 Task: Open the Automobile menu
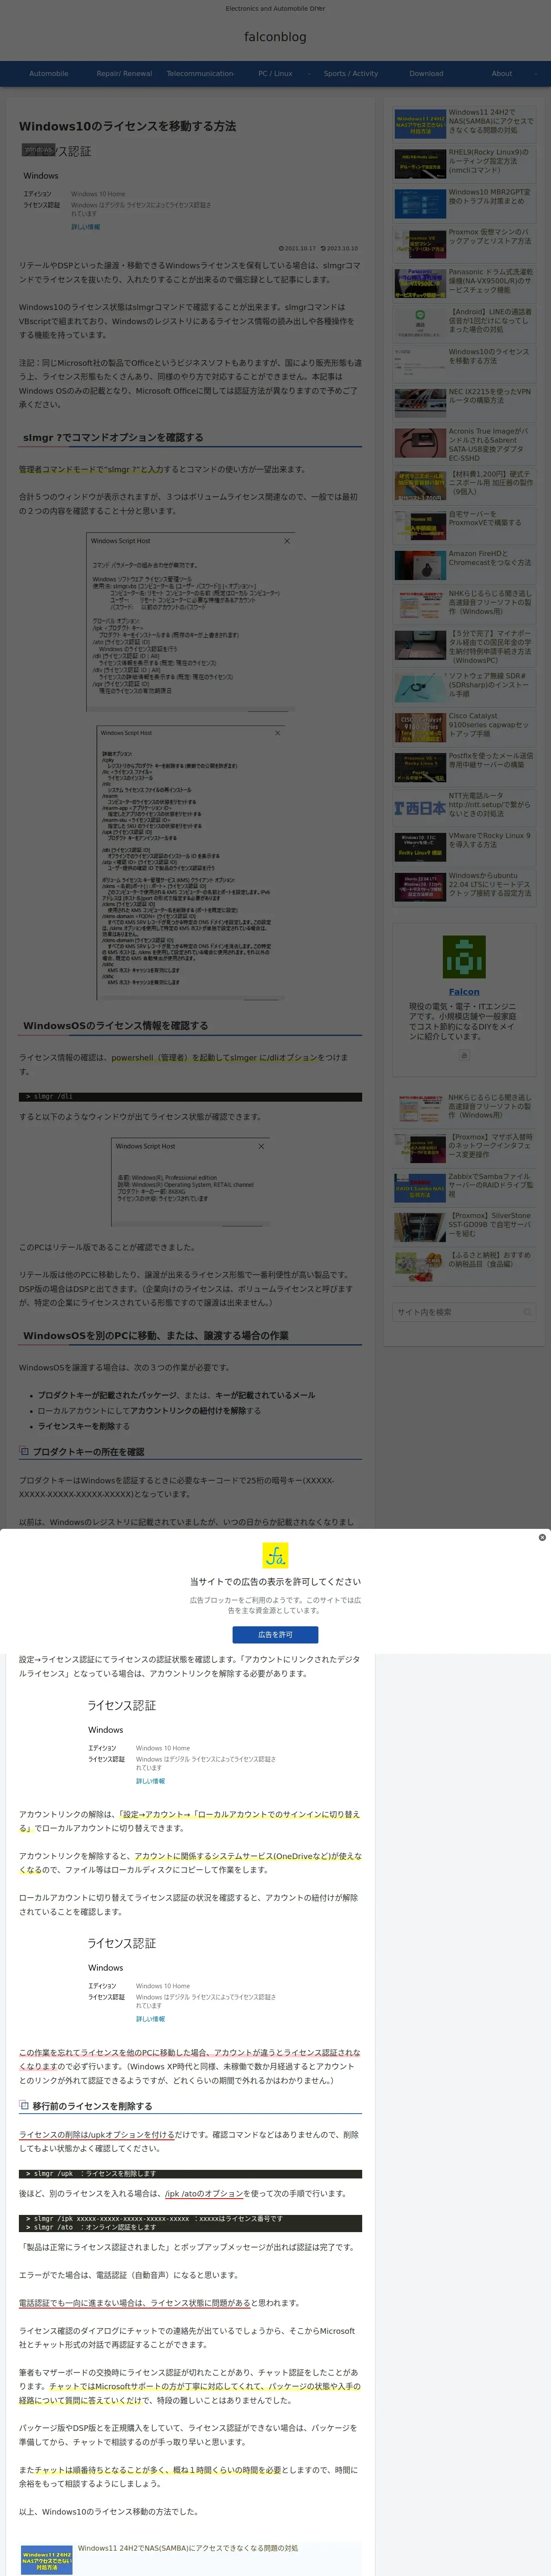coord(49,73)
